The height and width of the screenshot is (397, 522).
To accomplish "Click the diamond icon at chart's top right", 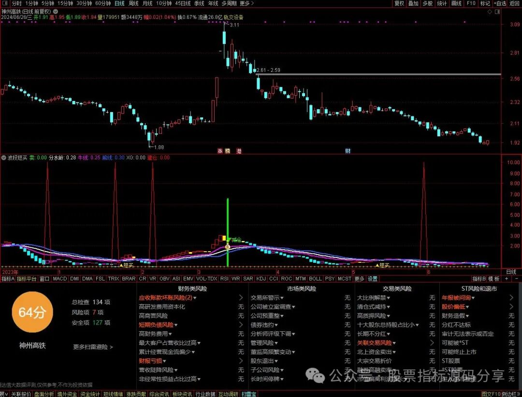I will [489, 12].
